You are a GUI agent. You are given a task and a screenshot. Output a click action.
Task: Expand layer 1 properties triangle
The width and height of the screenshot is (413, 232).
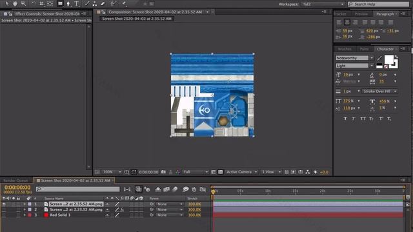(x=25, y=204)
